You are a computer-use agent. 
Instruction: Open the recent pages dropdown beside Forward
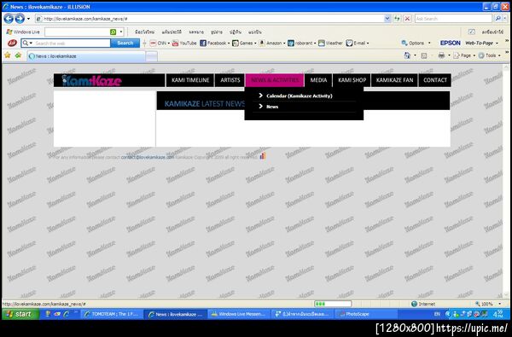[x=28, y=19]
